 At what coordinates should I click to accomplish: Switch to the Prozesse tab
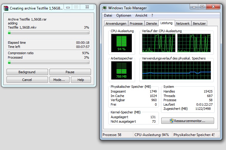[x=136, y=24]
